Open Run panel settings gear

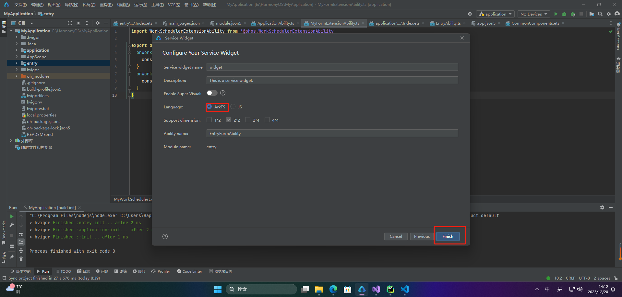coord(602,207)
